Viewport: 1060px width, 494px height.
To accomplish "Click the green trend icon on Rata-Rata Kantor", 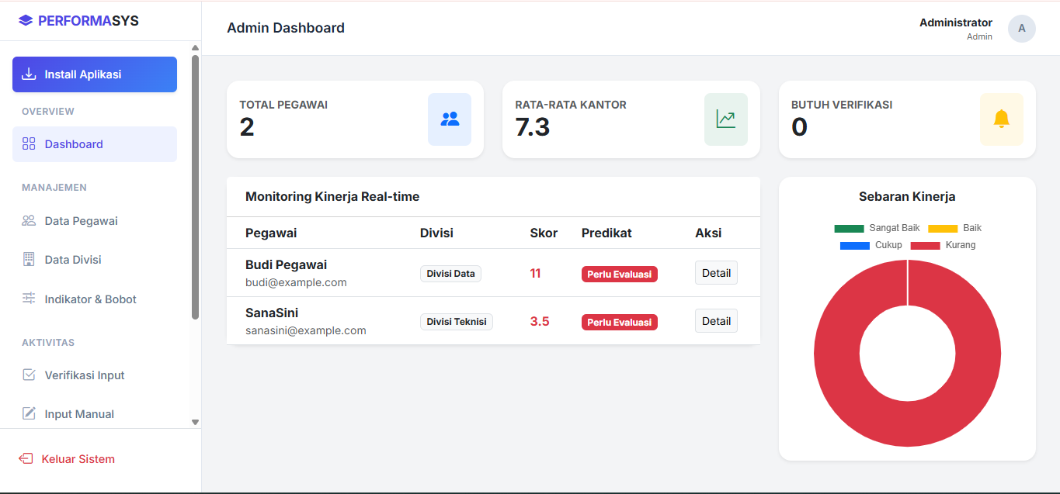I will pos(725,119).
